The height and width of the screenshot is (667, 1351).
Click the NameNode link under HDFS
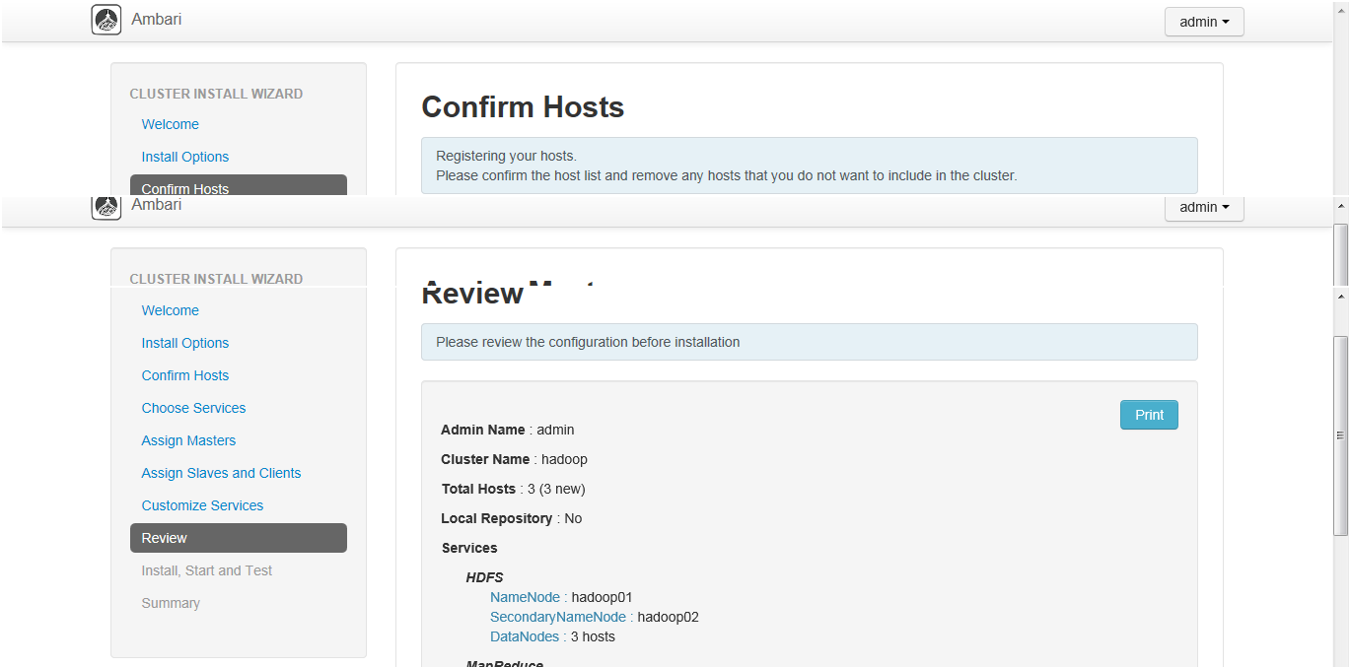(x=525, y=597)
